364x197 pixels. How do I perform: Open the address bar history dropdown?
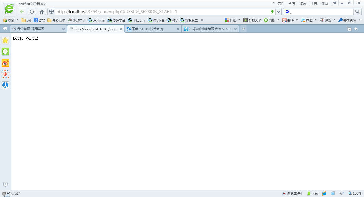click(278, 11)
